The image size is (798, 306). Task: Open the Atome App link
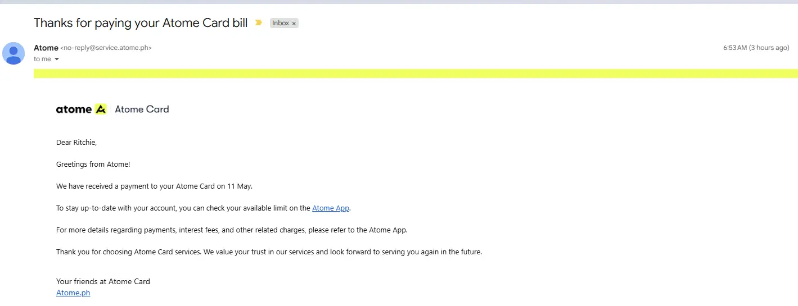point(331,208)
